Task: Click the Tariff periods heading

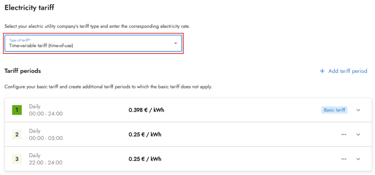Action: click(x=23, y=71)
